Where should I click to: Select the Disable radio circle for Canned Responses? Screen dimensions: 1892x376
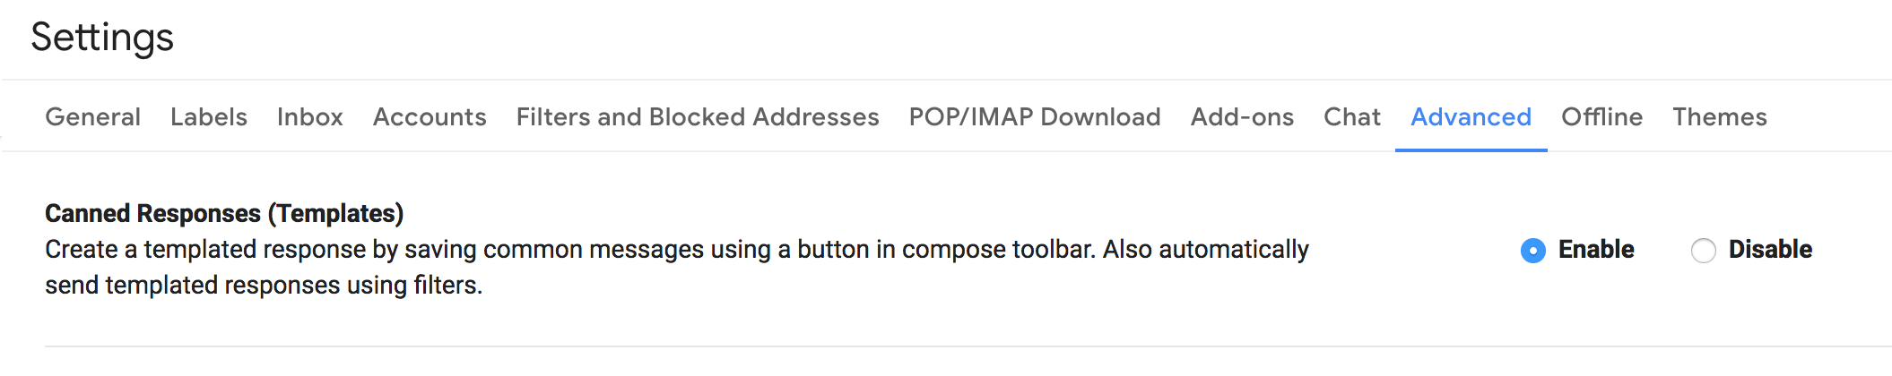click(x=1704, y=251)
